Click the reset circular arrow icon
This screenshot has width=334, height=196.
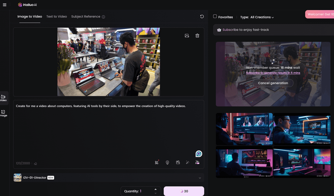(x=202, y=16)
